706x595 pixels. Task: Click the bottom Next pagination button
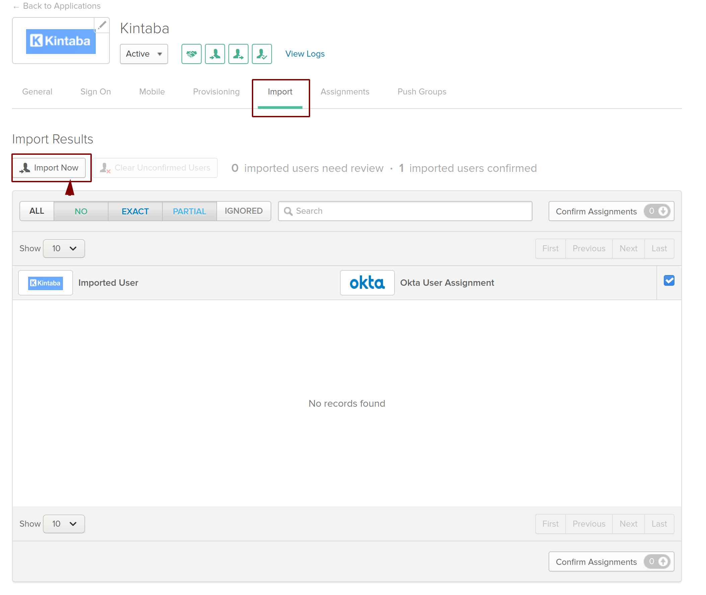pos(628,524)
